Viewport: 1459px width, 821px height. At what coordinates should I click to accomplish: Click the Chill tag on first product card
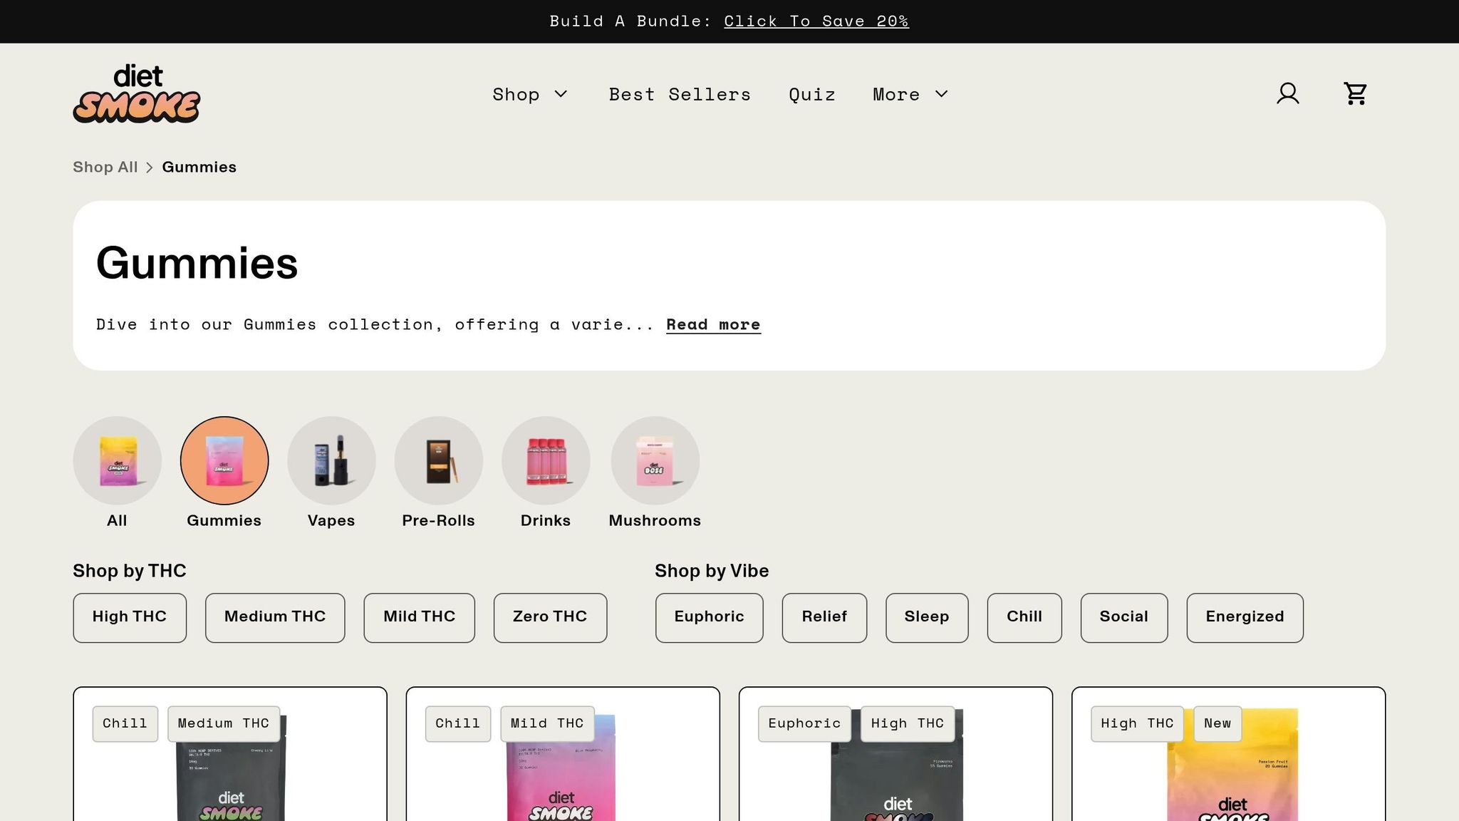click(125, 724)
